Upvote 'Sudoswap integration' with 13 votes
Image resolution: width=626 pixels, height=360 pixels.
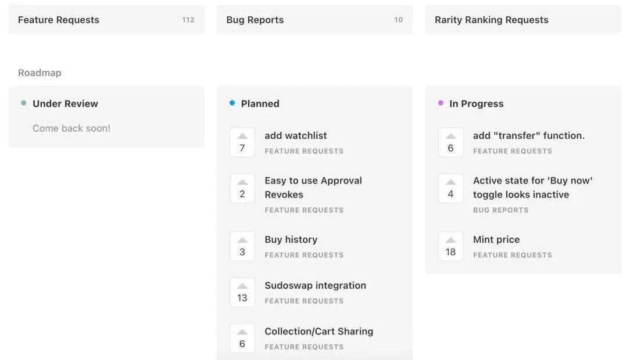242,292
